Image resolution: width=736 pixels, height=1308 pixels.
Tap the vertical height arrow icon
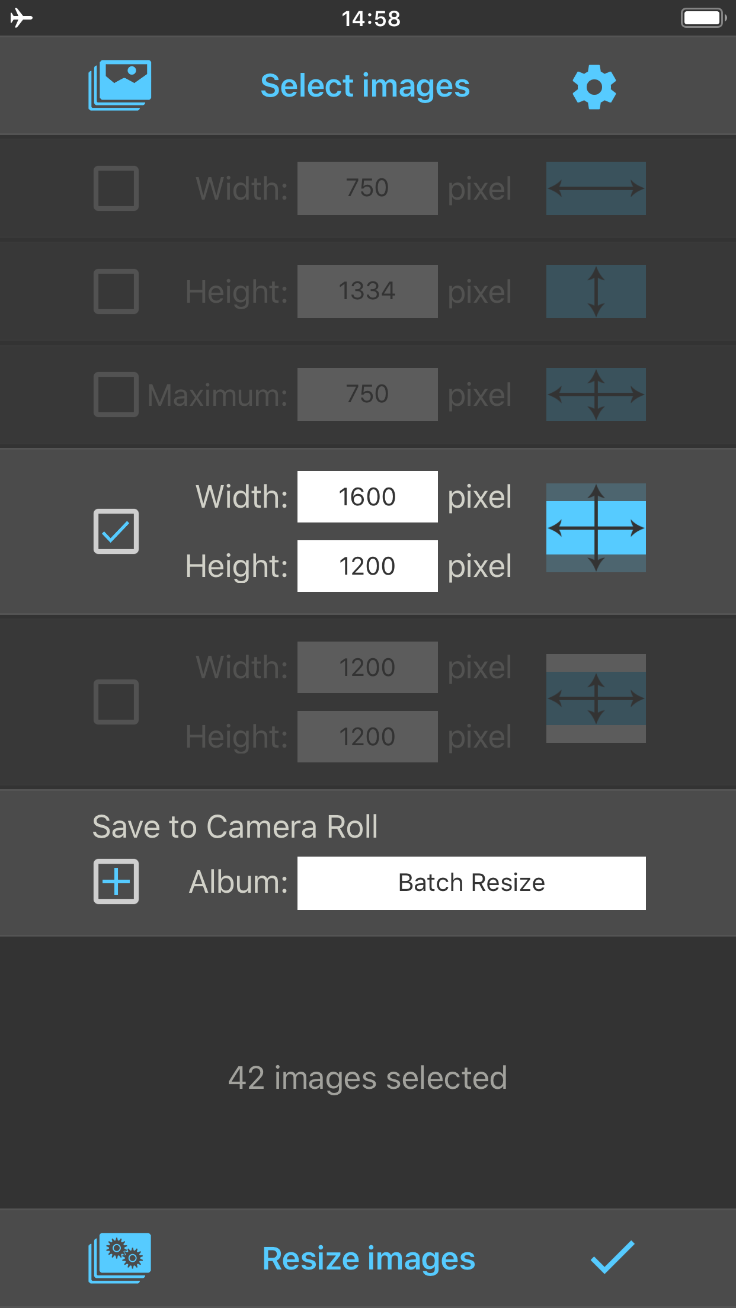pos(596,291)
